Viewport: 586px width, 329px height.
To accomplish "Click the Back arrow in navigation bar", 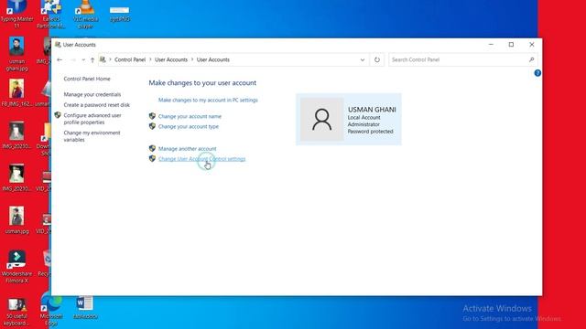I will click(x=60, y=59).
